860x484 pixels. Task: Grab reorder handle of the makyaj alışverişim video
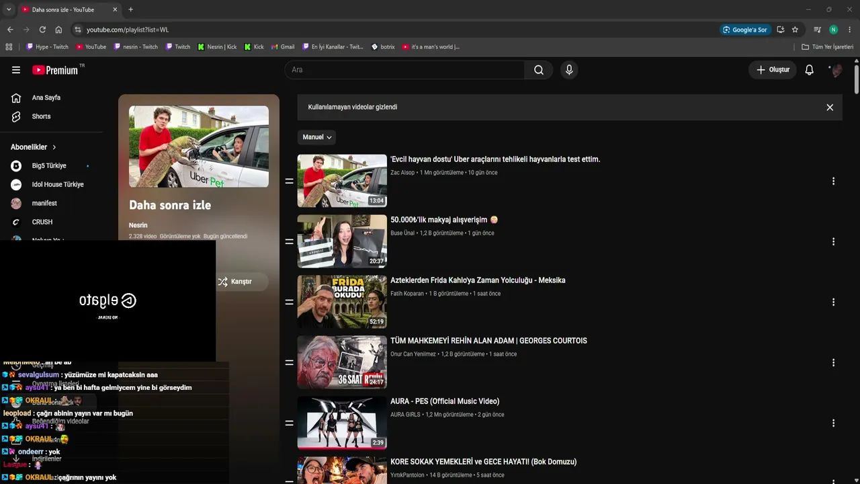pos(290,242)
